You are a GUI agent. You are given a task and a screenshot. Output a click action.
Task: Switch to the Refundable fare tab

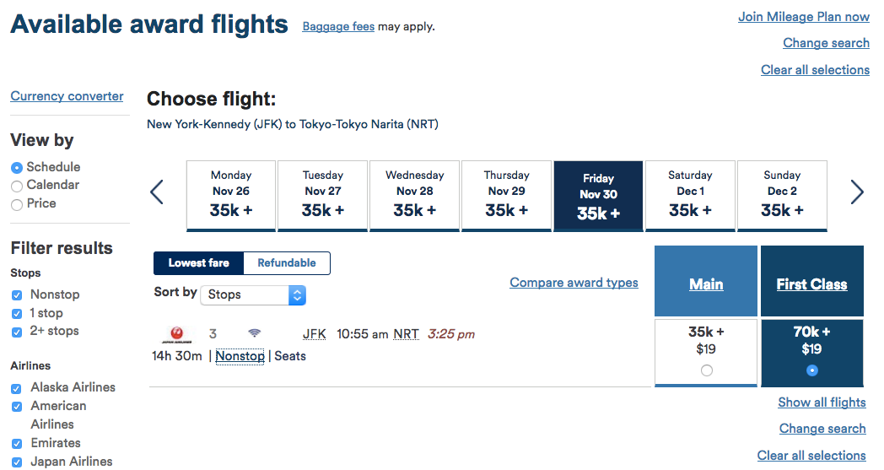(x=287, y=263)
